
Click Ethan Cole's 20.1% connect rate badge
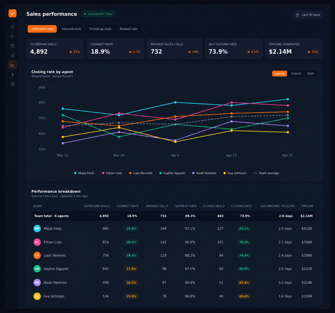pyautogui.click(x=131, y=242)
